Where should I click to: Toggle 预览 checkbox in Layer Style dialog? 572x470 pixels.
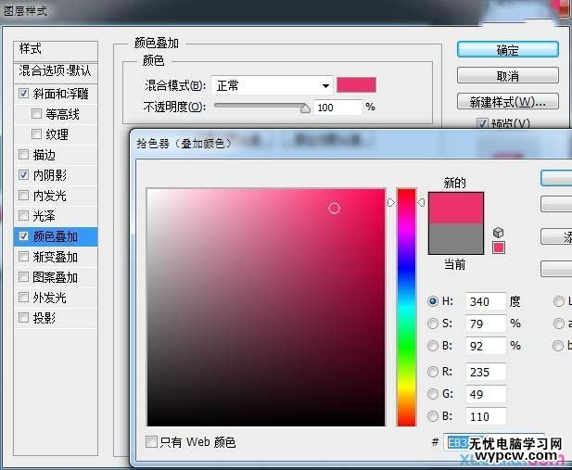coord(482,123)
